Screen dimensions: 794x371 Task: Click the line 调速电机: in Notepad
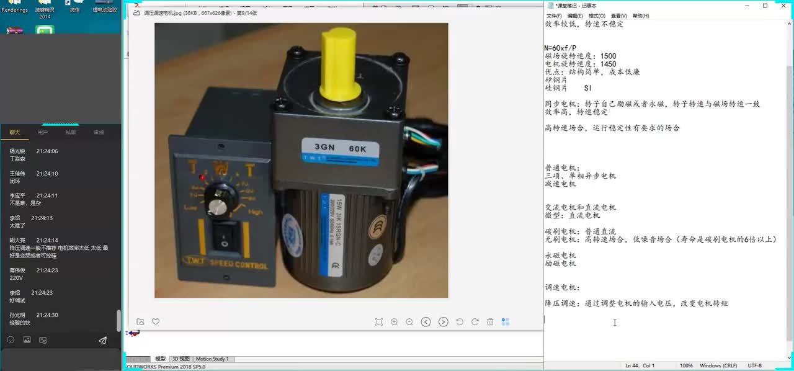point(563,288)
